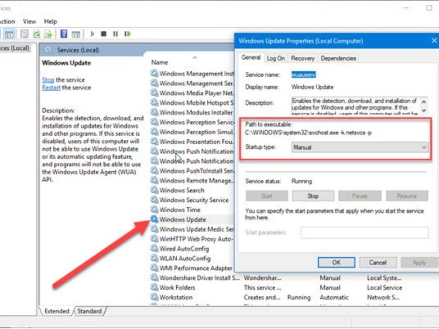Click the gear icon beside WLAN AutoConfig
Viewport: 439px width, 329px height.
(x=154, y=258)
